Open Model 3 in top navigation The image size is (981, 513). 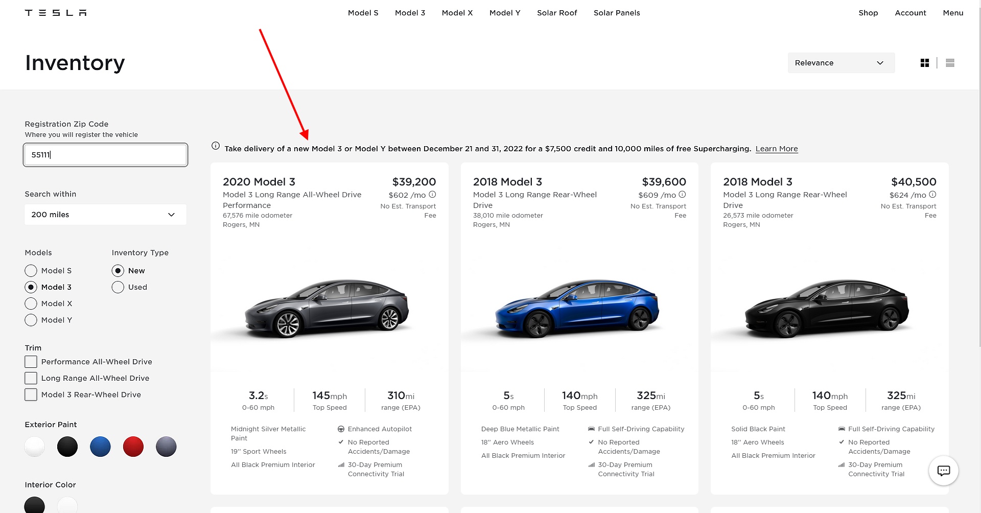click(410, 13)
